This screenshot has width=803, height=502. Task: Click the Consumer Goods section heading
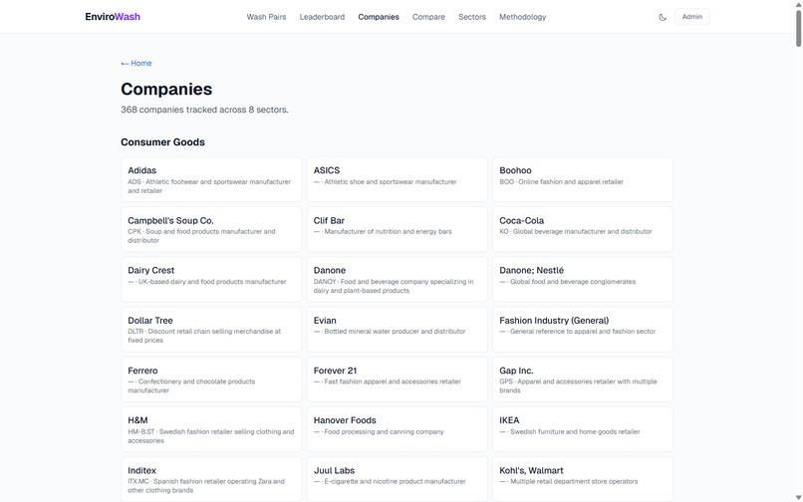click(x=162, y=141)
